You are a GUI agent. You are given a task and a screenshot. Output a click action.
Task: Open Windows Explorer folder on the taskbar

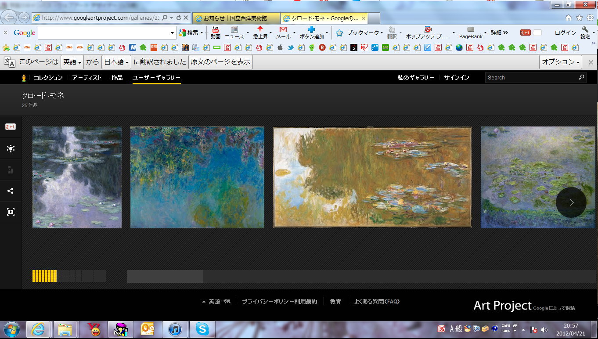click(x=65, y=329)
